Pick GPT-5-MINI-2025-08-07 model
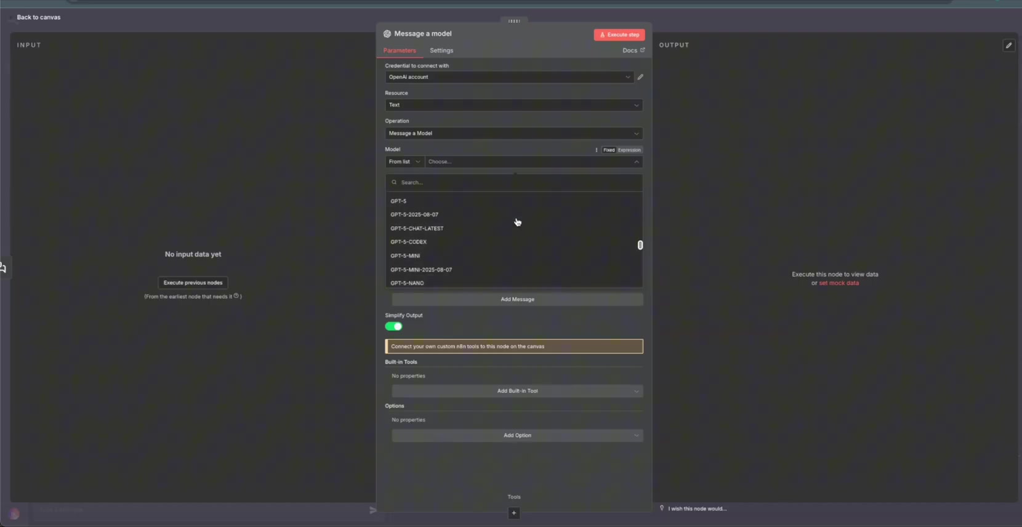The height and width of the screenshot is (527, 1022). pyautogui.click(x=514, y=270)
